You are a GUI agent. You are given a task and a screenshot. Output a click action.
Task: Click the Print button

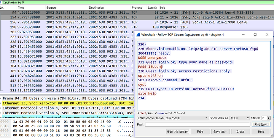click(x=200, y=132)
